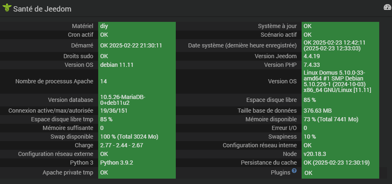Click Configuration réseau interne OK value
Viewport: 392px width, 184px height.
[308, 146]
